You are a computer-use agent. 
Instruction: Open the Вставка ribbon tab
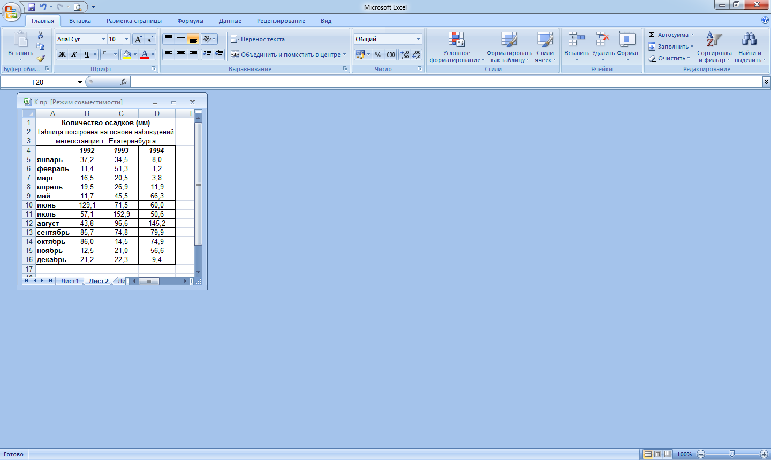click(80, 21)
